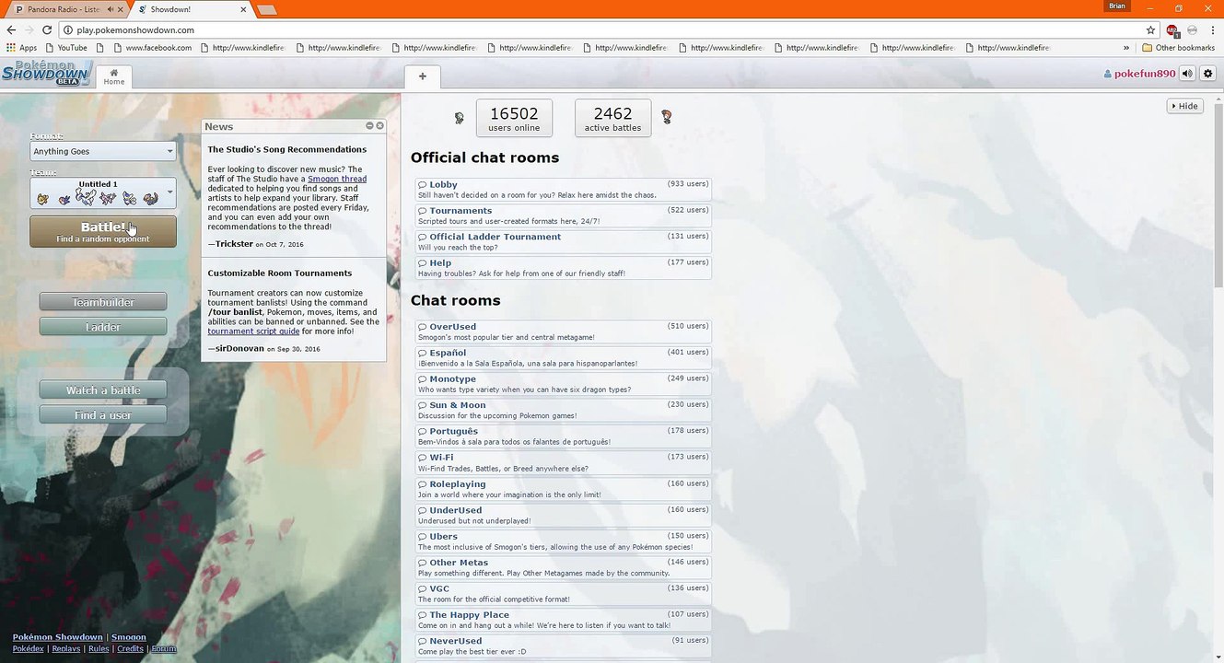Join the Sun & Moon chat room
The image size is (1224, 663).
[x=564, y=410]
